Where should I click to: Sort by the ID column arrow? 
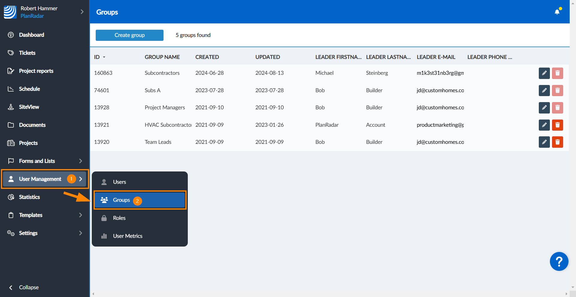tap(104, 57)
